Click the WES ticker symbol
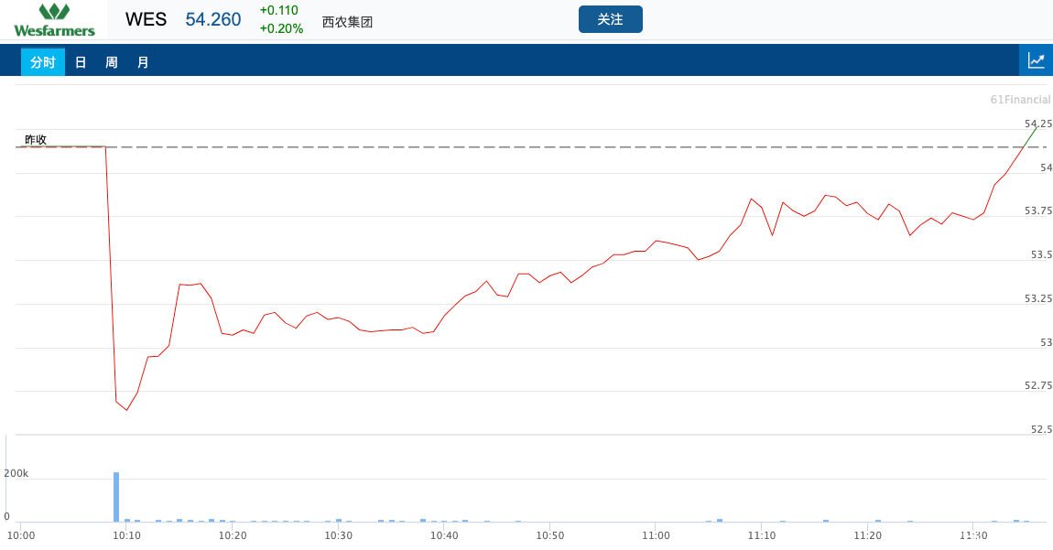The width and height of the screenshot is (1053, 550). (146, 19)
